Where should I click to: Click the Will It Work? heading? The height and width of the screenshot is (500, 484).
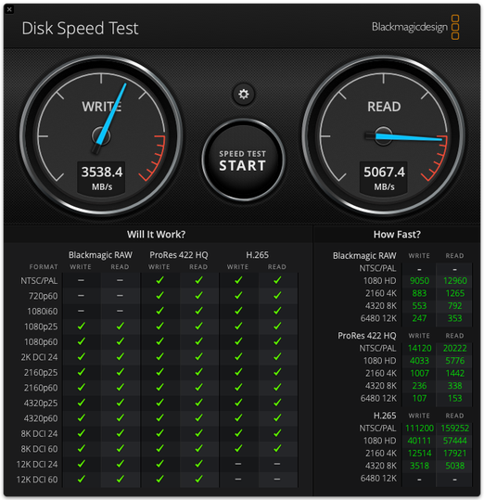click(x=156, y=235)
